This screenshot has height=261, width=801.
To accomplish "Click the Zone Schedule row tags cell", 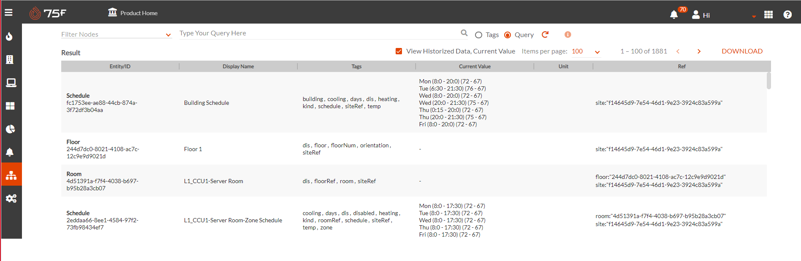I will 352,220.
